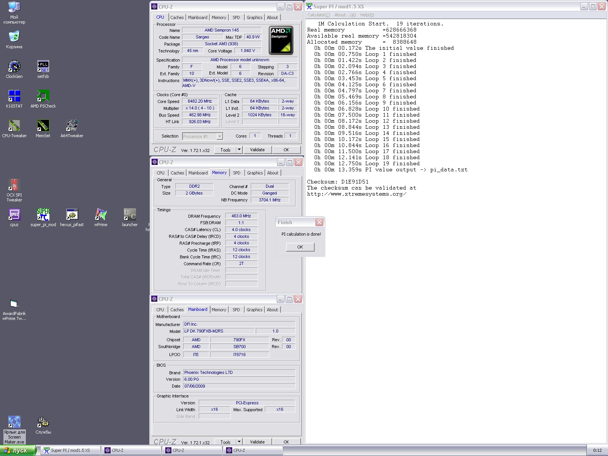The height and width of the screenshot is (456, 608).
Task: Expand the Processor #1 selection dropdown
Action: 220,136
